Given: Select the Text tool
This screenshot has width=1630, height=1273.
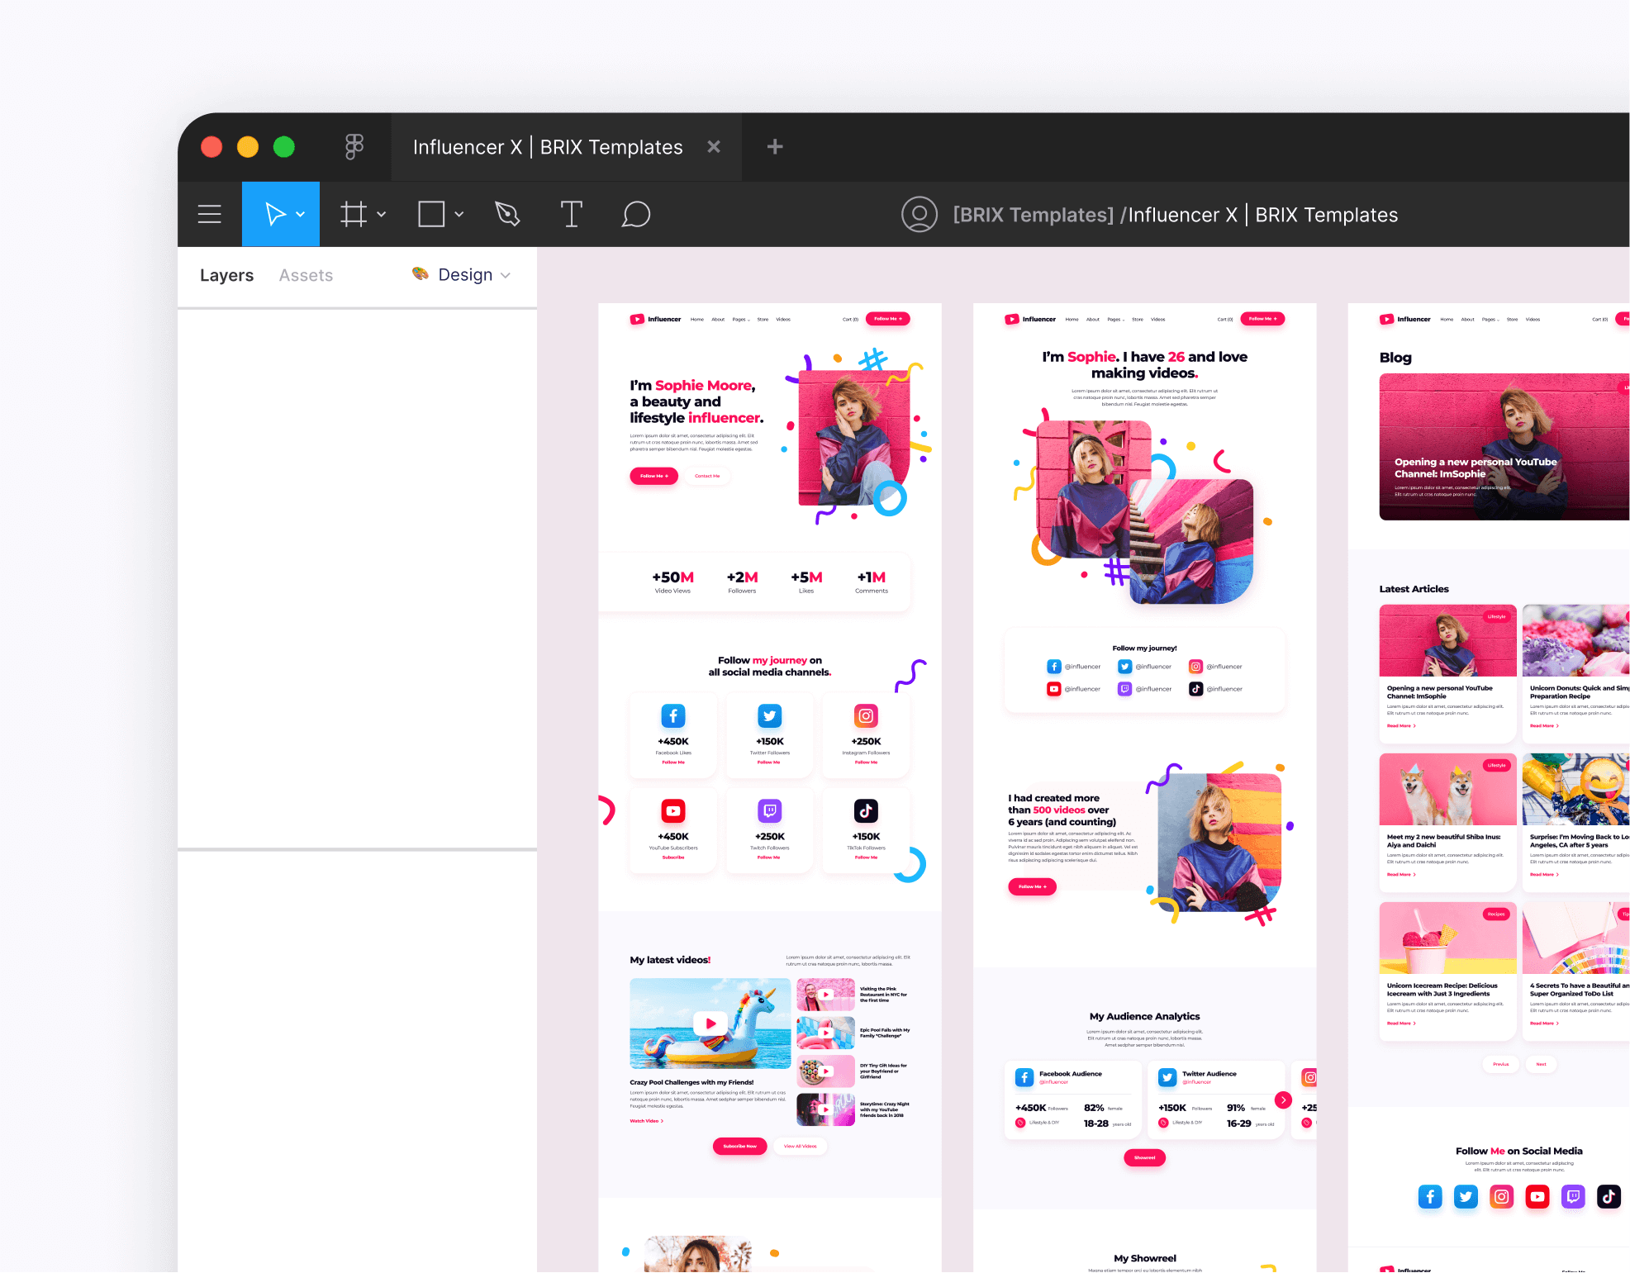Looking at the screenshot, I should [571, 214].
